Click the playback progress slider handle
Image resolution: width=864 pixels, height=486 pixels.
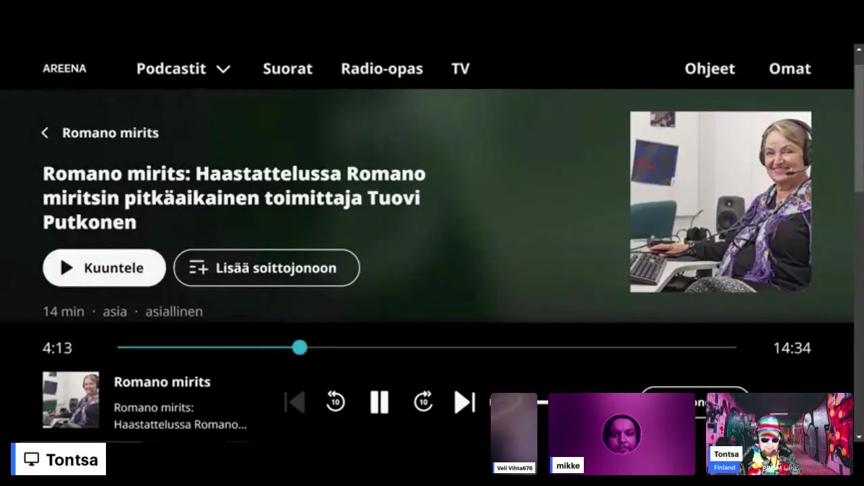coord(300,348)
